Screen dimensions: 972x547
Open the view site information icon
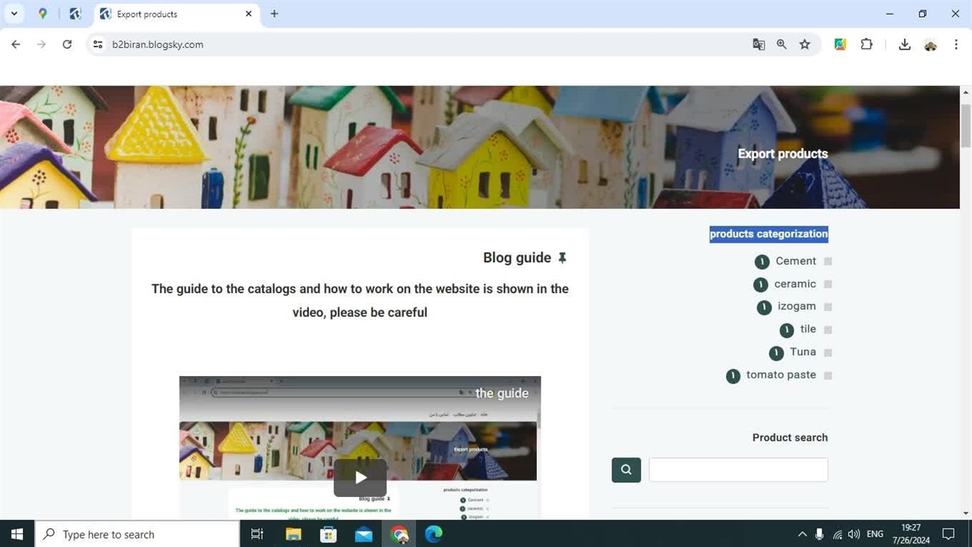(x=97, y=45)
